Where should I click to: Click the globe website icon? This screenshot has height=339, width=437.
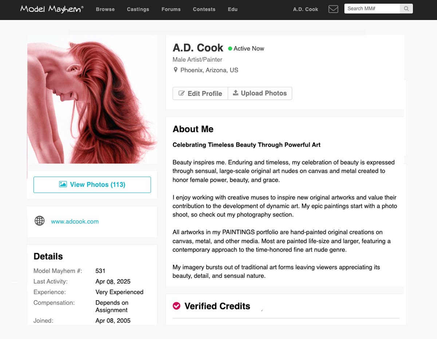pyautogui.click(x=39, y=221)
